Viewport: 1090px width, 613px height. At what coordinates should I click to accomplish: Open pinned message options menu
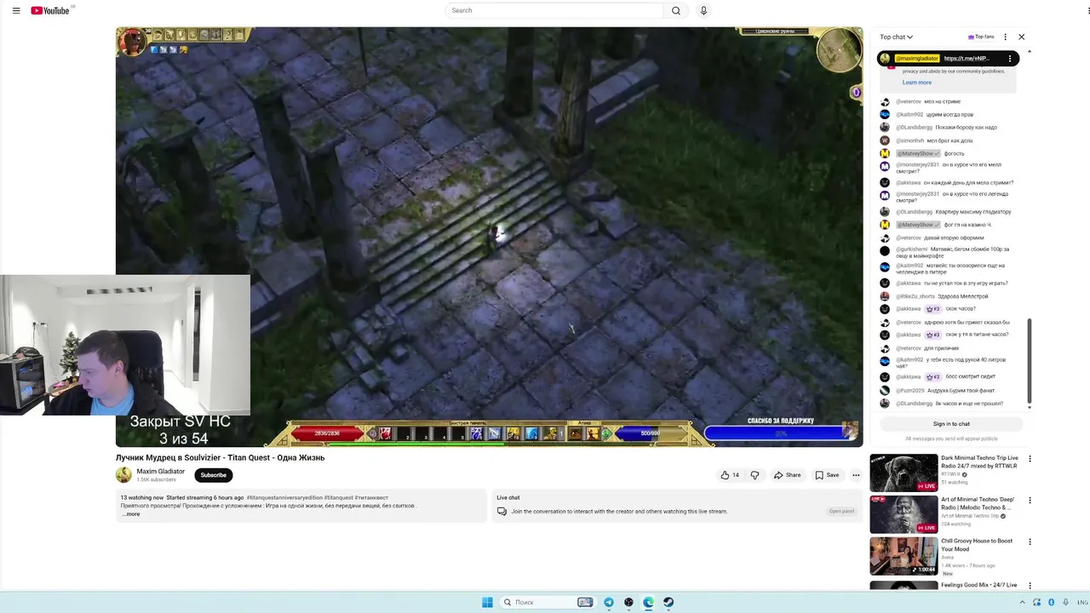1010,59
